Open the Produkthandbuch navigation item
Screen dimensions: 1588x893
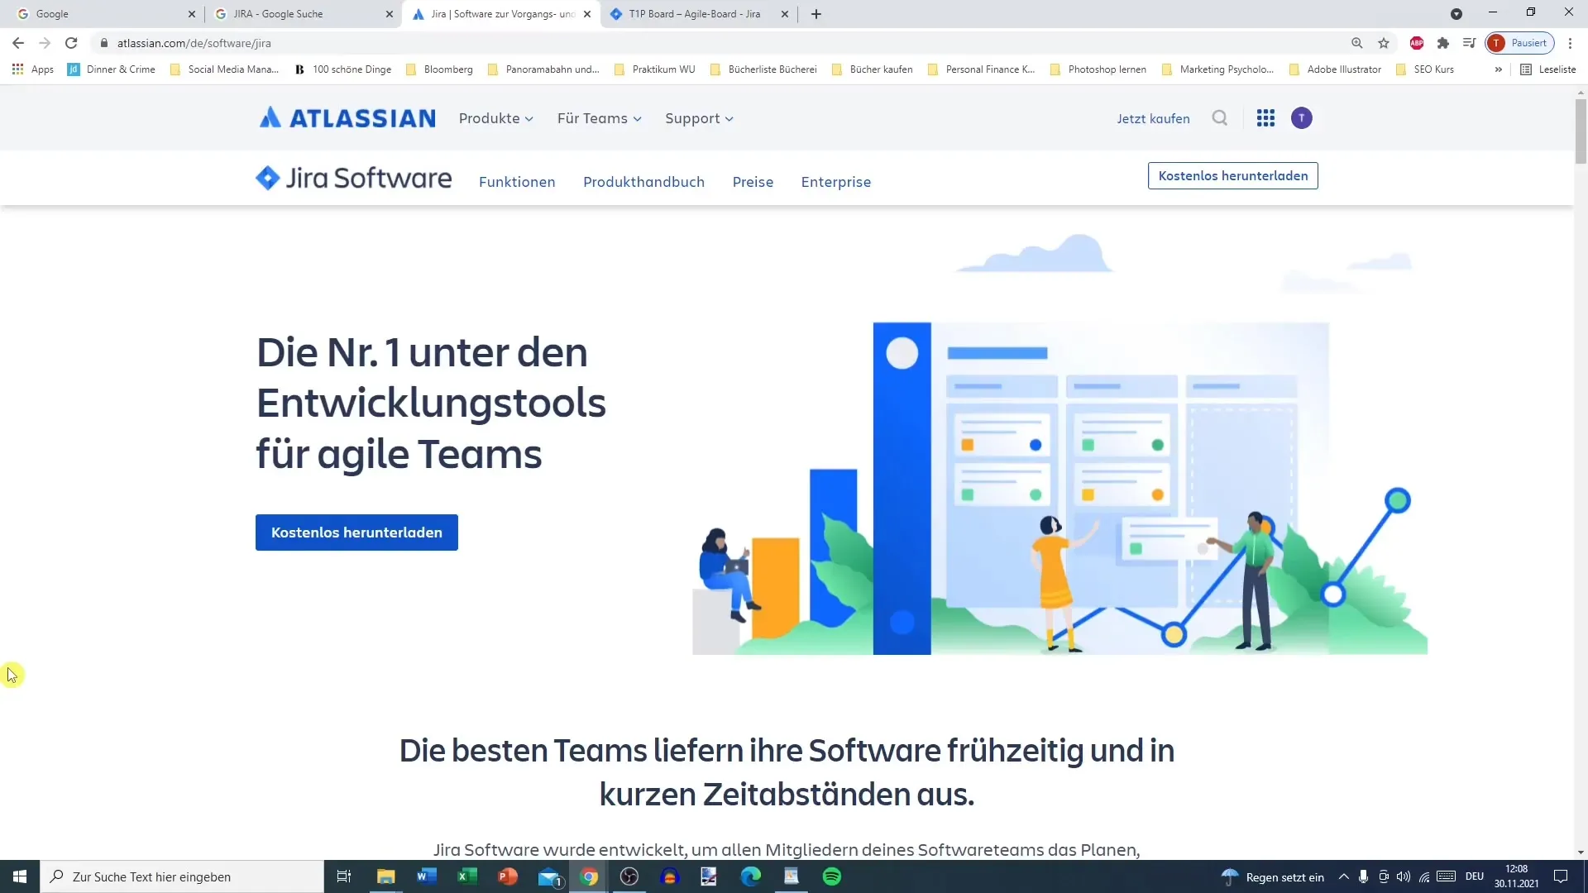click(x=643, y=182)
